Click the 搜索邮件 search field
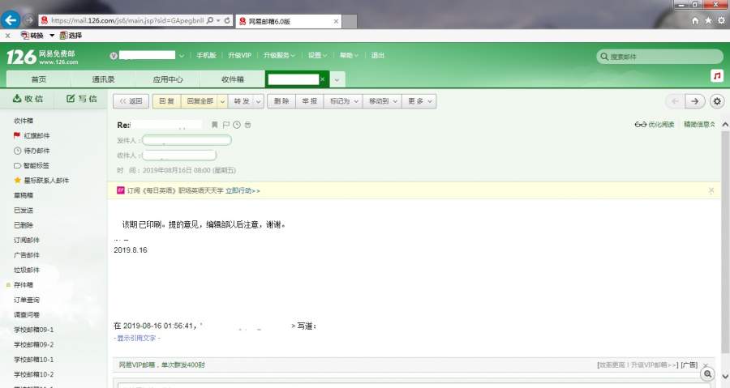The image size is (730, 388). pyautogui.click(x=659, y=57)
